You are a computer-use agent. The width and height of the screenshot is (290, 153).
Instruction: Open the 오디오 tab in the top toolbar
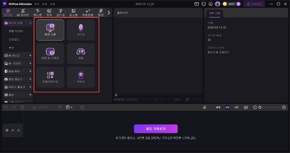tap(61, 13)
